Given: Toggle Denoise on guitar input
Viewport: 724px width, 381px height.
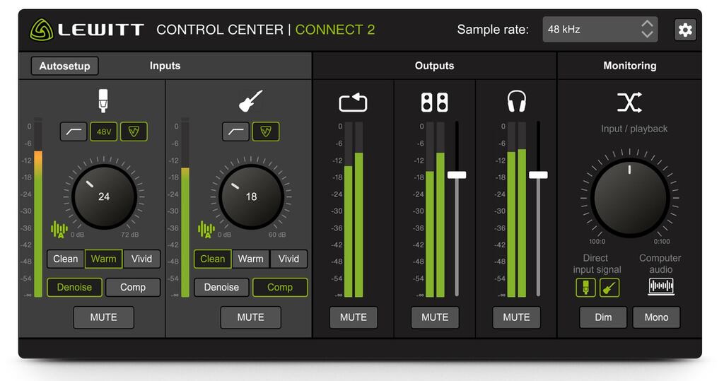Looking at the screenshot, I should coord(221,287).
